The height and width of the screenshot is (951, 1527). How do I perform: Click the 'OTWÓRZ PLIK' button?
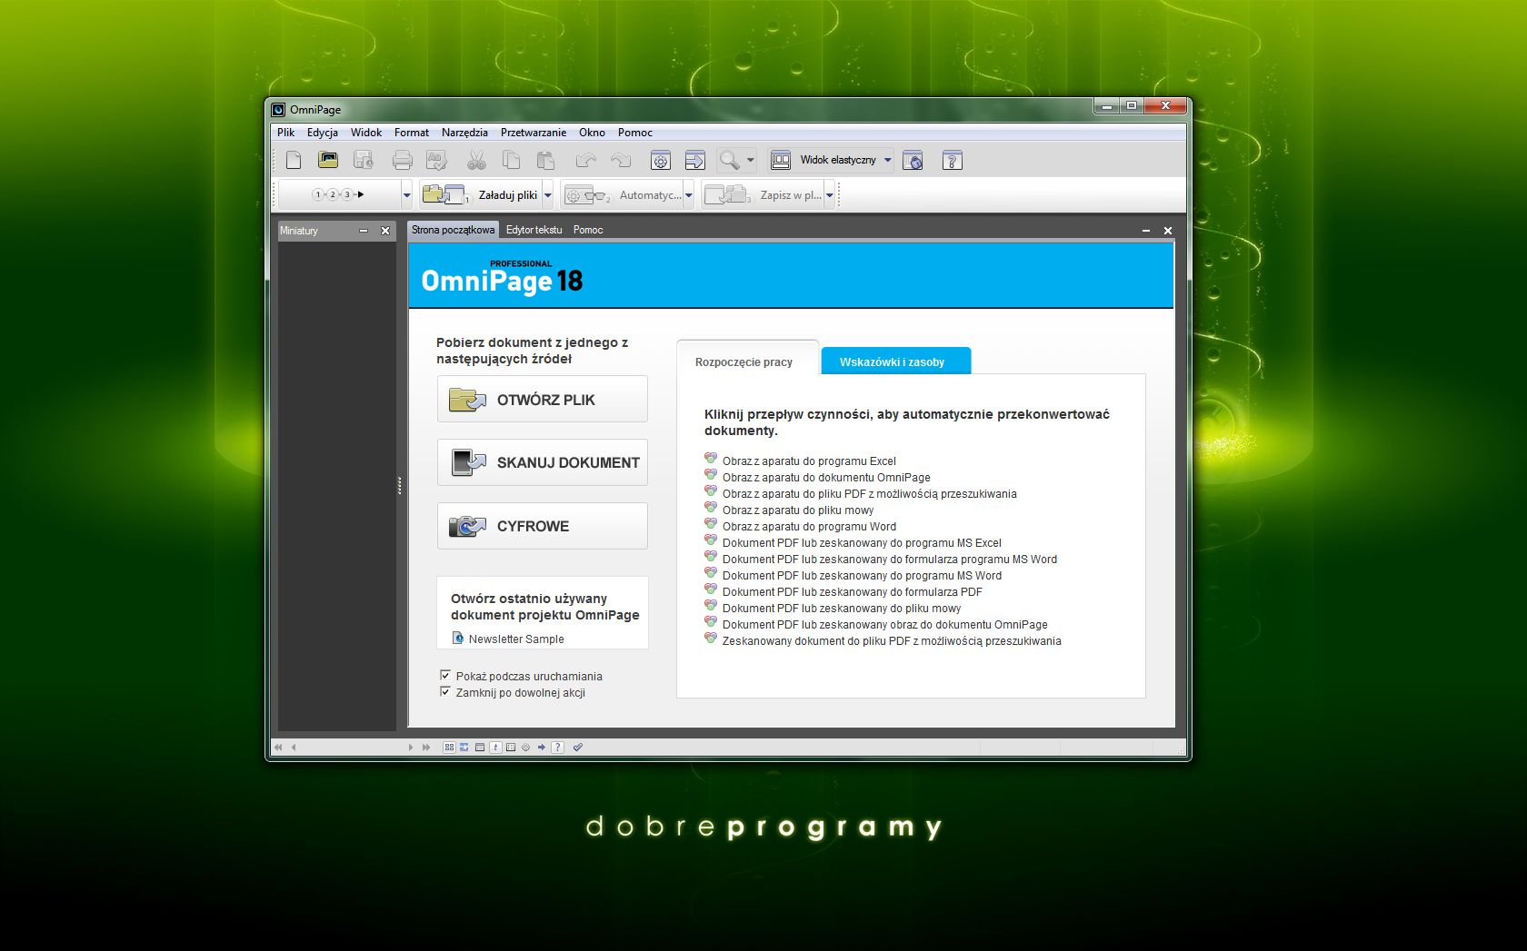coord(543,400)
